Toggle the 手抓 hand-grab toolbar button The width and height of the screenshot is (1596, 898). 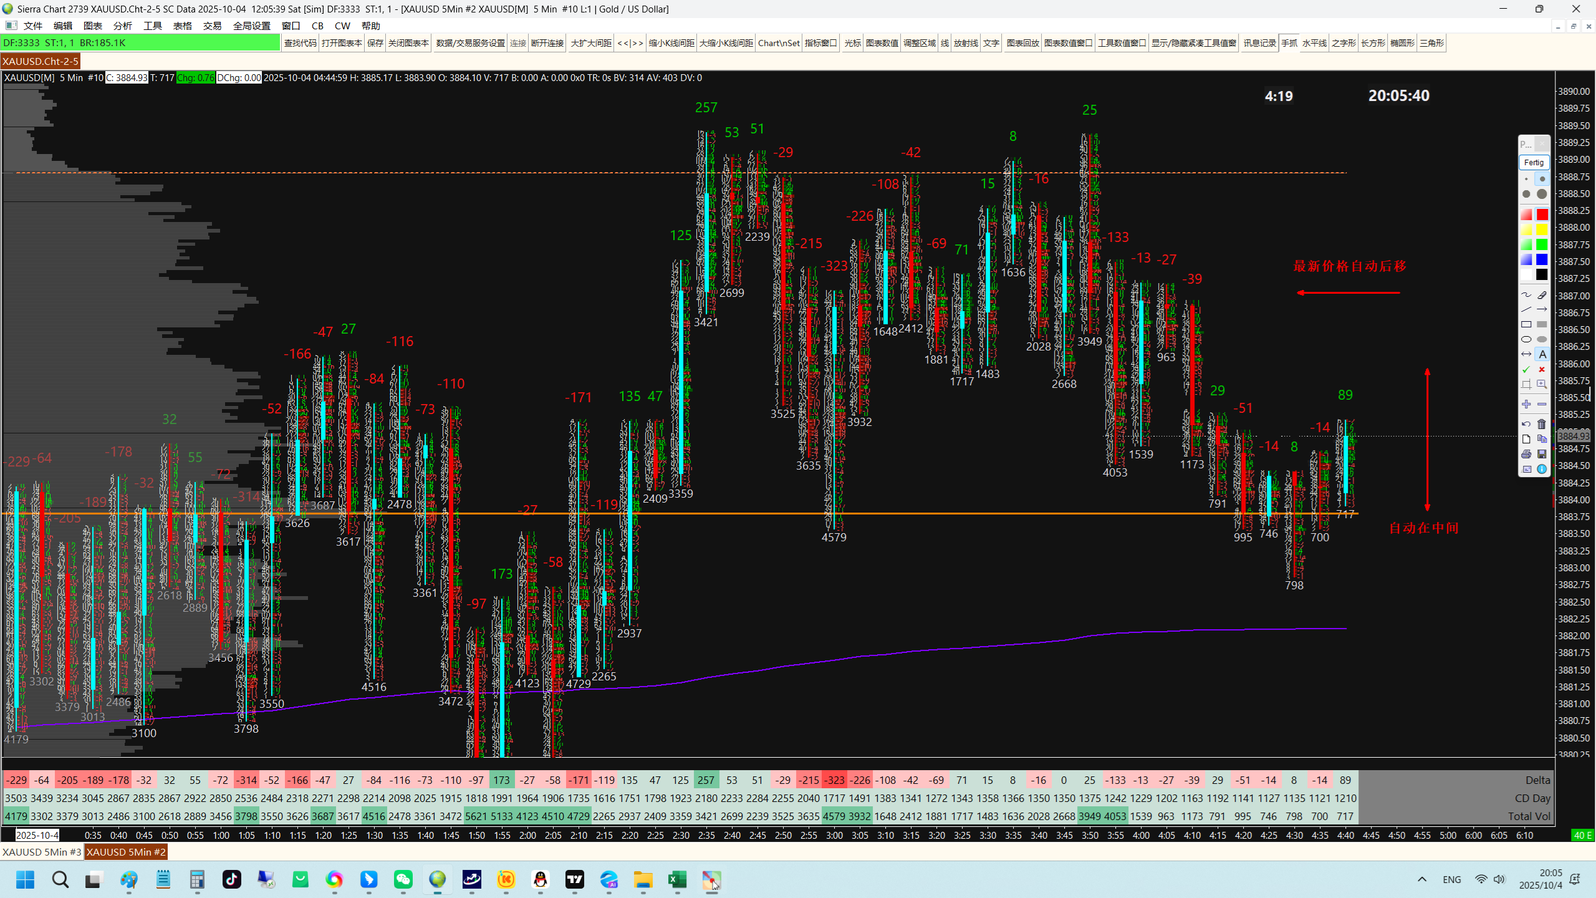(x=1289, y=43)
